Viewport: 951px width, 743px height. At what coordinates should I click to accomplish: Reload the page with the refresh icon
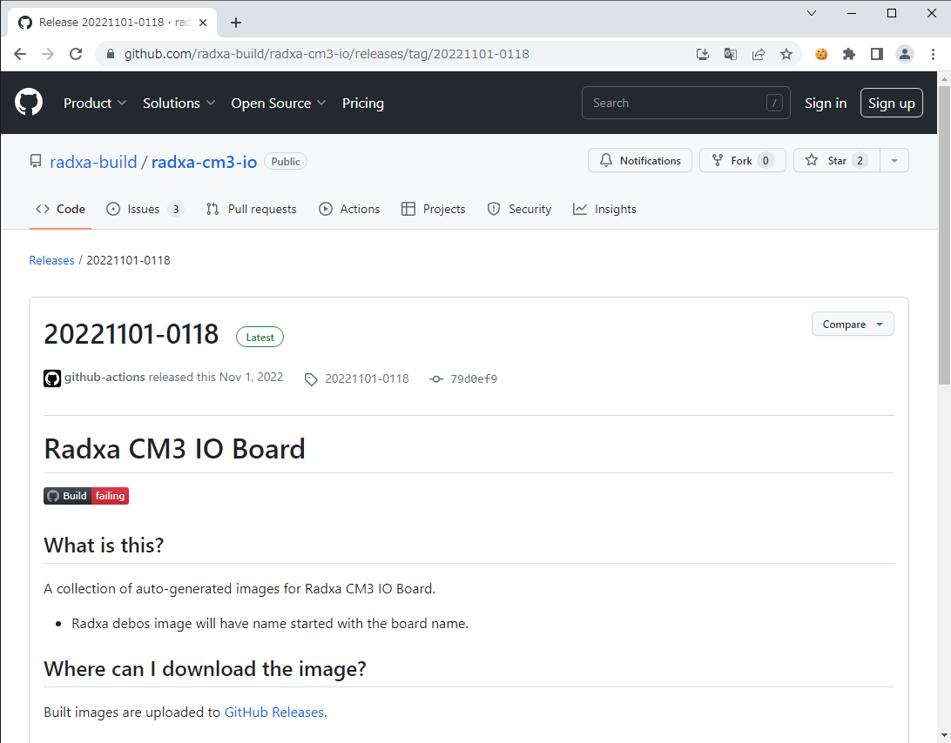(x=76, y=54)
